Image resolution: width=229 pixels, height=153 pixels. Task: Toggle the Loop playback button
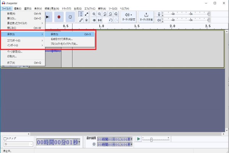pyautogui.click(x=71, y=17)
